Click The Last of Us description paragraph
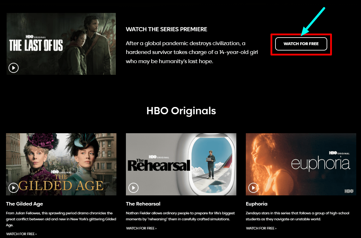This screenshot has width=361, height=238. coord(192,52)
